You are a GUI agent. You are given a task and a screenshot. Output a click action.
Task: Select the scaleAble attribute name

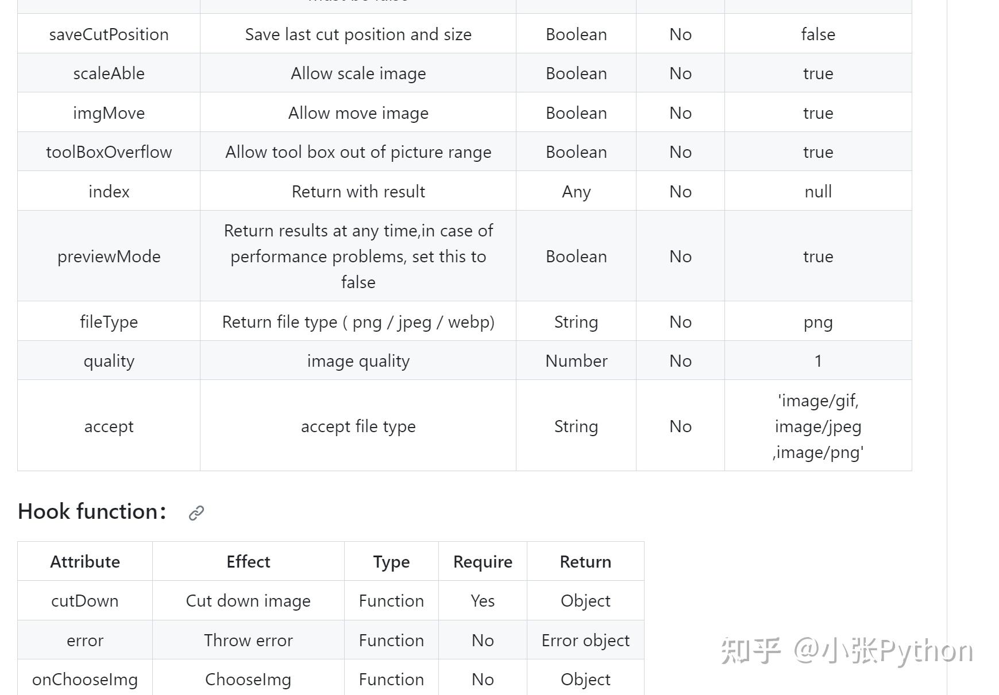click(109, 73)
